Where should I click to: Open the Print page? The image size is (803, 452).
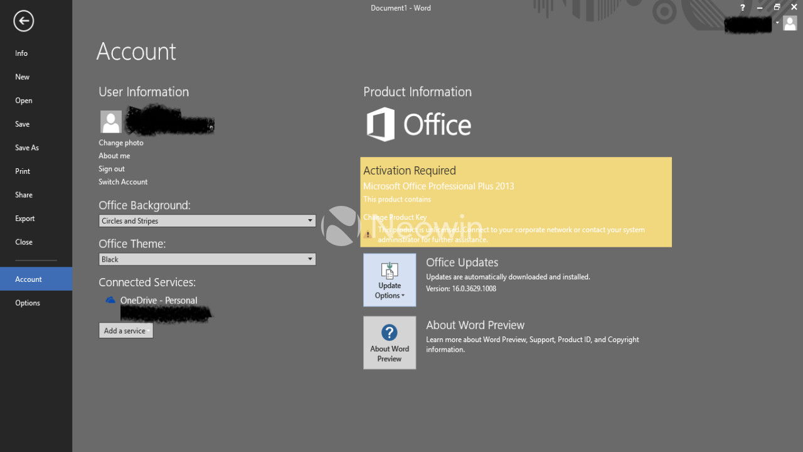[36, 171]
